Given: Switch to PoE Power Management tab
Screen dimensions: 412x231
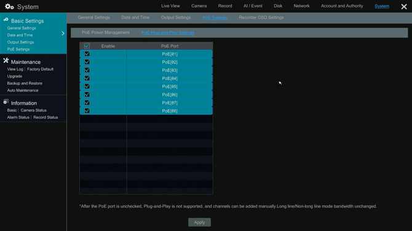Looking at the screenshot, I should 106,33.
